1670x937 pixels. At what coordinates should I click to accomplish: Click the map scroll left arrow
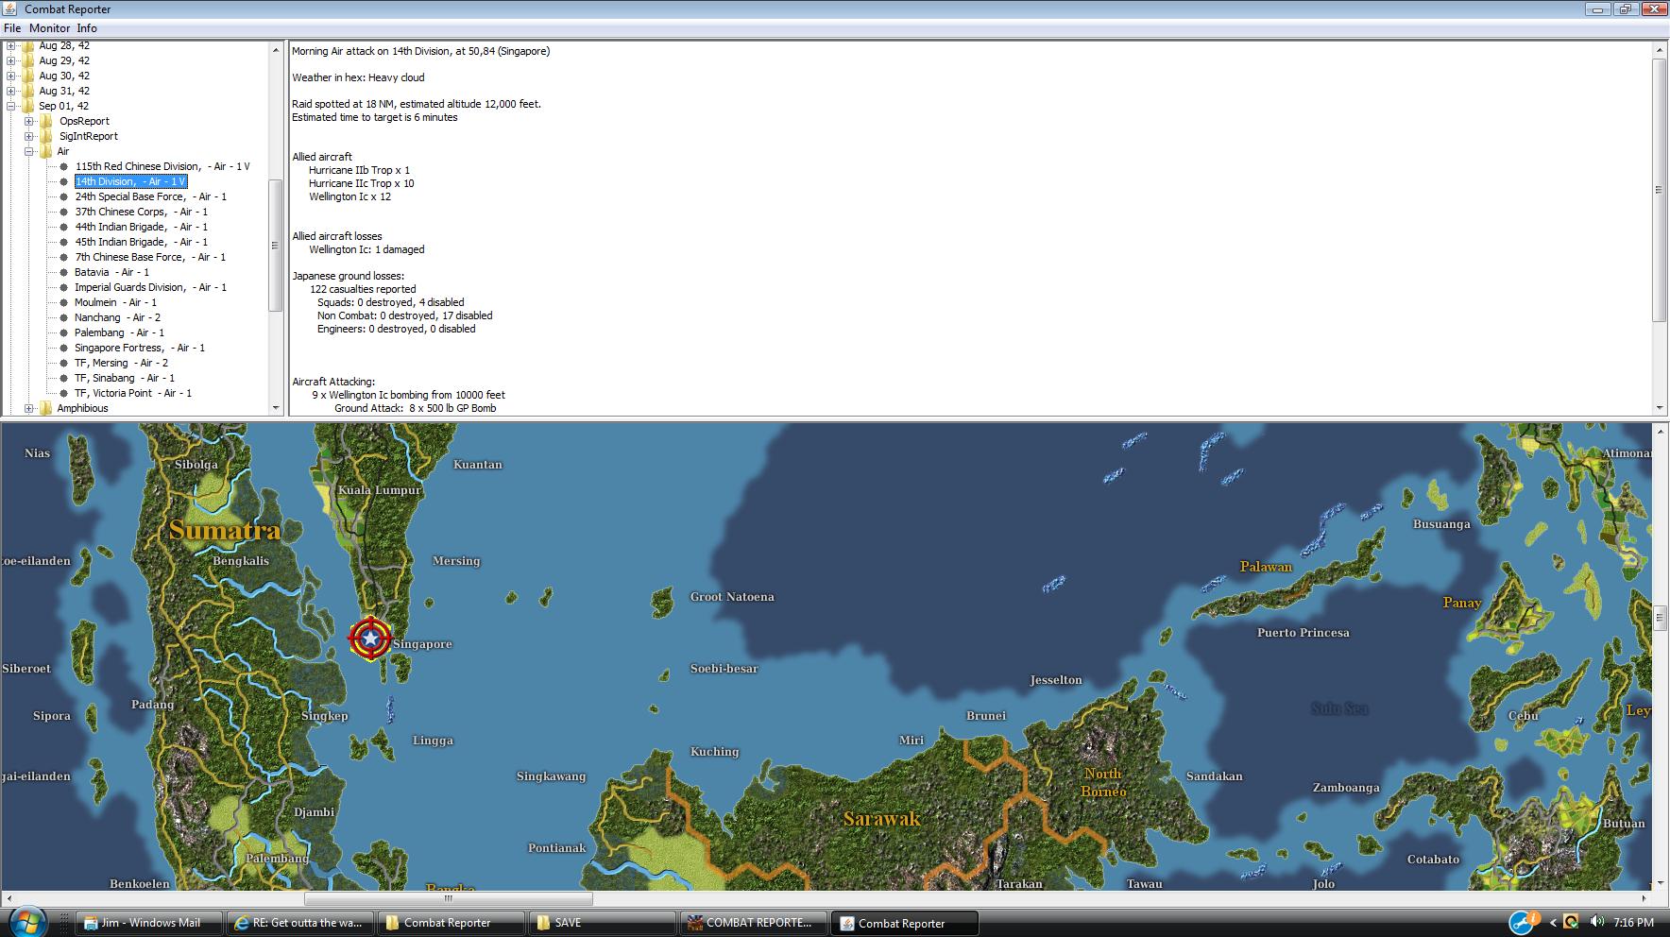(x=8, y=898)
